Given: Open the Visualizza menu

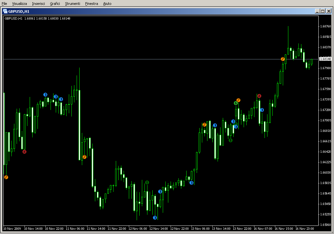Looking at the screenshot, I should click(20, 4).
